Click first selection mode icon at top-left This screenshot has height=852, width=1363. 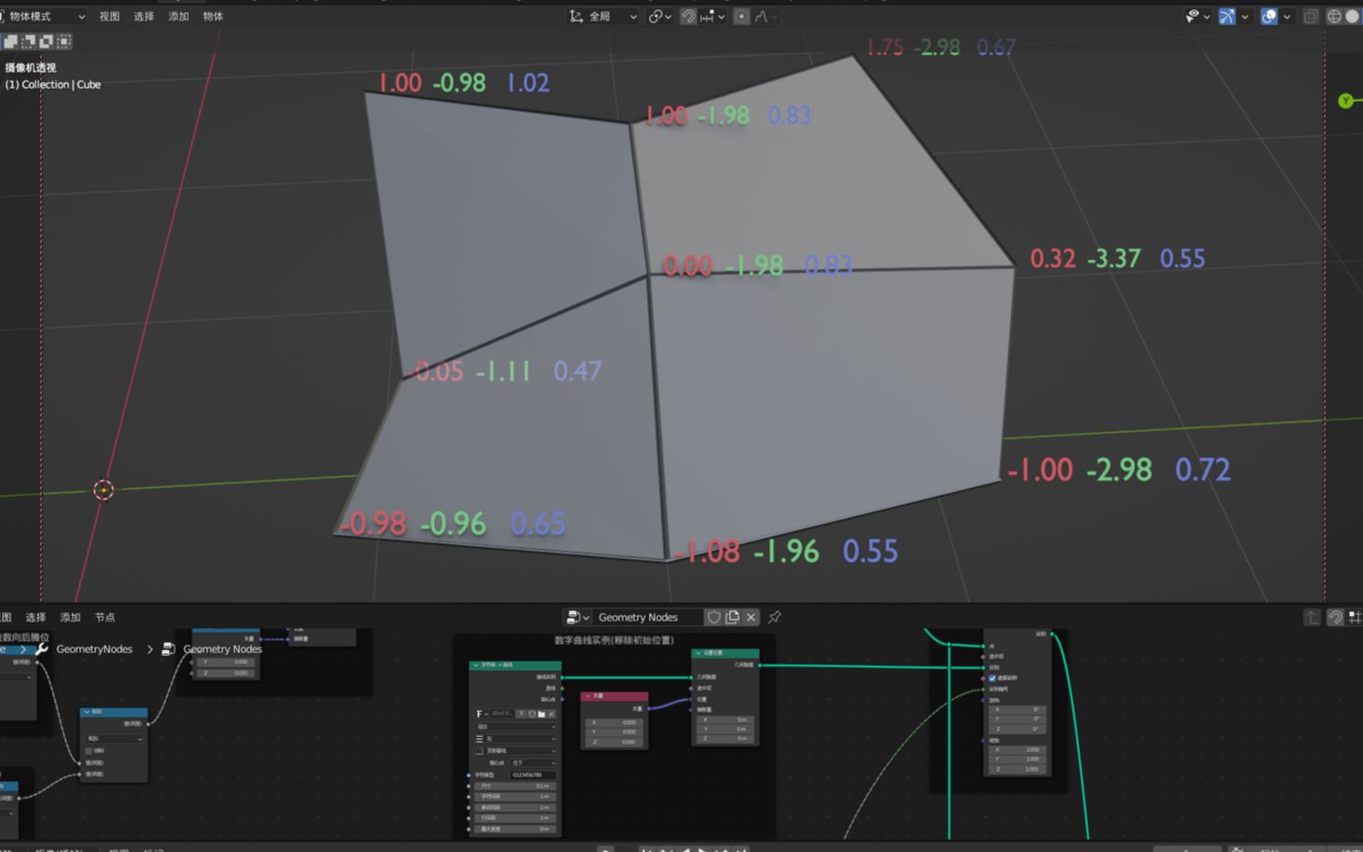(x=10, y=41)
